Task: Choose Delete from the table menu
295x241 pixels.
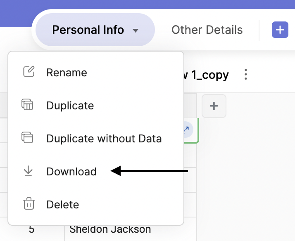Action: [62, 204]
